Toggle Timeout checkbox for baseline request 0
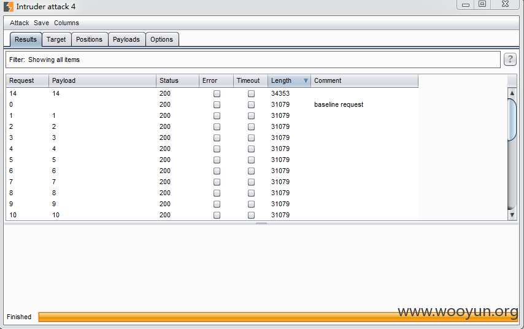524x329 pixels. tap(252, 104)
